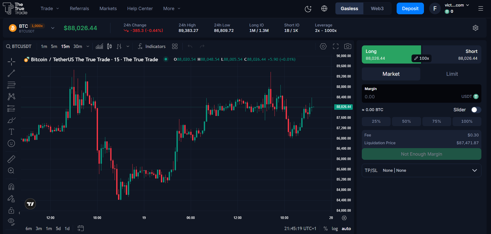The width and height of the screenshot is (491, 234).
Task: Set margin to 50%
Action: pos(407,121)
